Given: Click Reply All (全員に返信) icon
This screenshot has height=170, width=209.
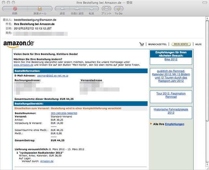Looking at the screenshot, I should (77, 9).
